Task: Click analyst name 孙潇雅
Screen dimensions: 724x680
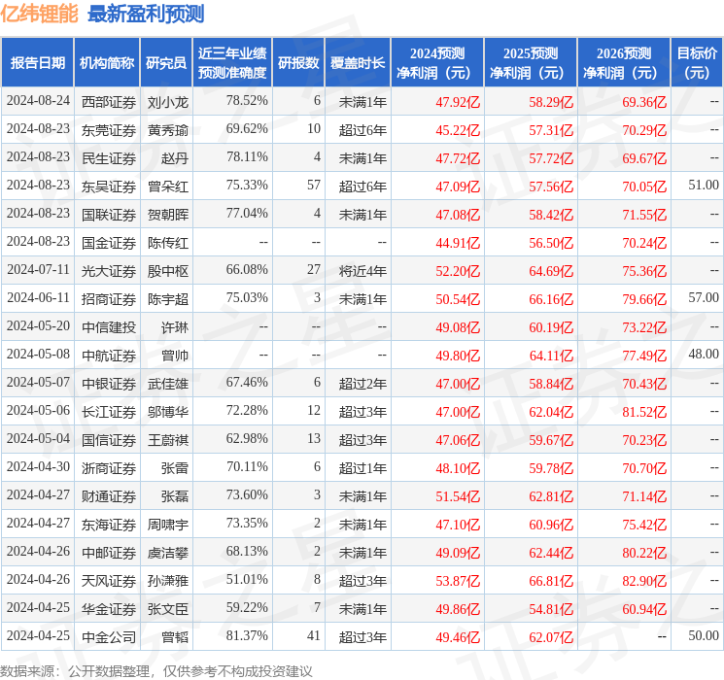Action: pyautogui.click(x=167, y=581)
